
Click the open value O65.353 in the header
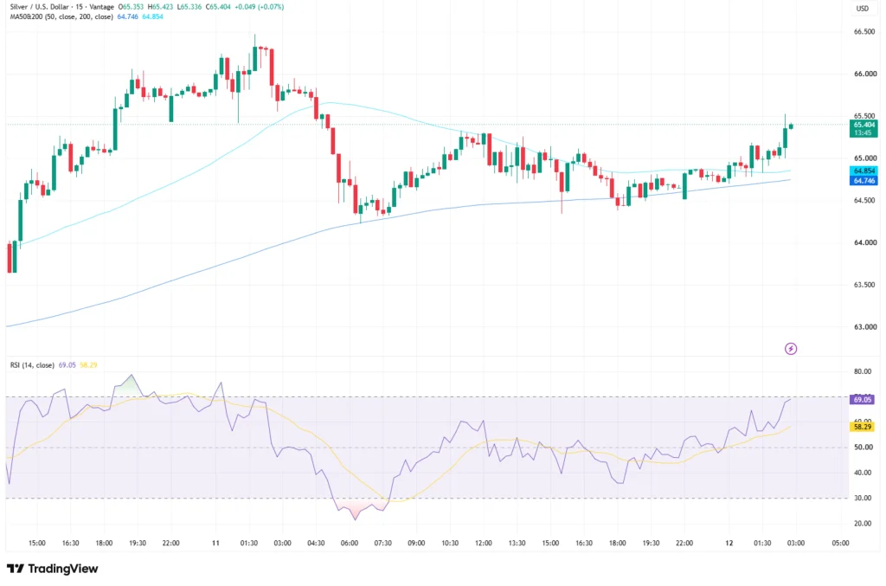132,7
